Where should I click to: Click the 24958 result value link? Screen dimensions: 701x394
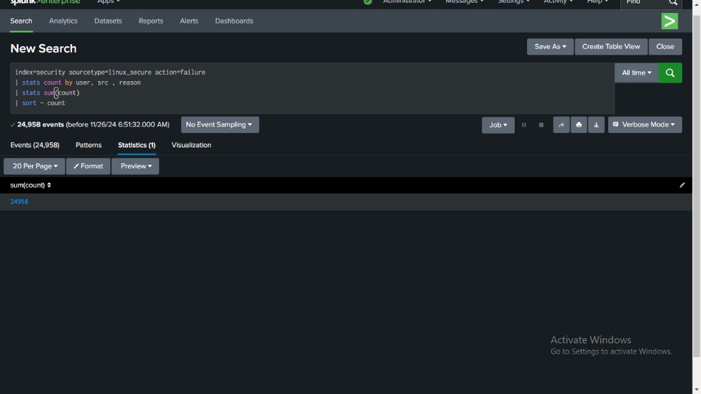(x=19, y=201)
